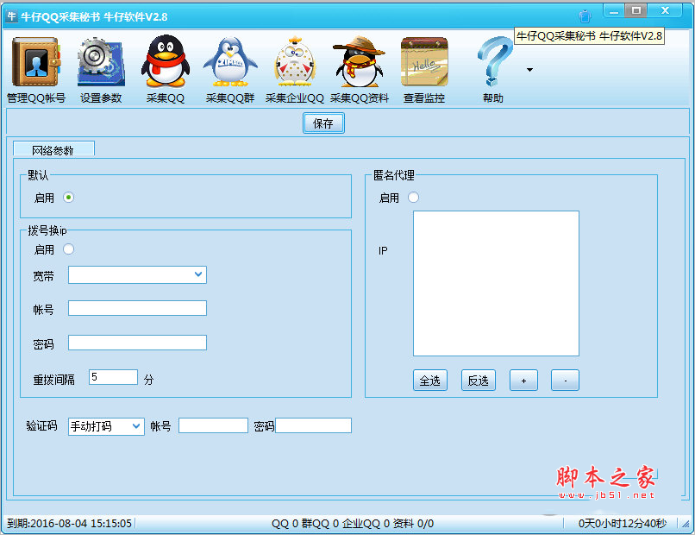Switch to the 网络参数 tab
Viewport: 695px width, 535px height.
pos(53,150)
